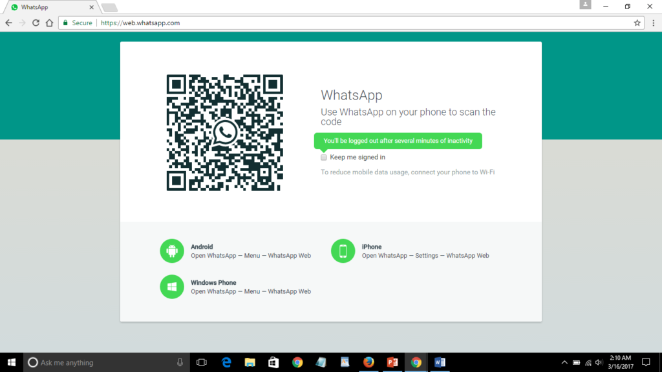
Task: Click the Android robot icon
Action: [x=172, y=251]
